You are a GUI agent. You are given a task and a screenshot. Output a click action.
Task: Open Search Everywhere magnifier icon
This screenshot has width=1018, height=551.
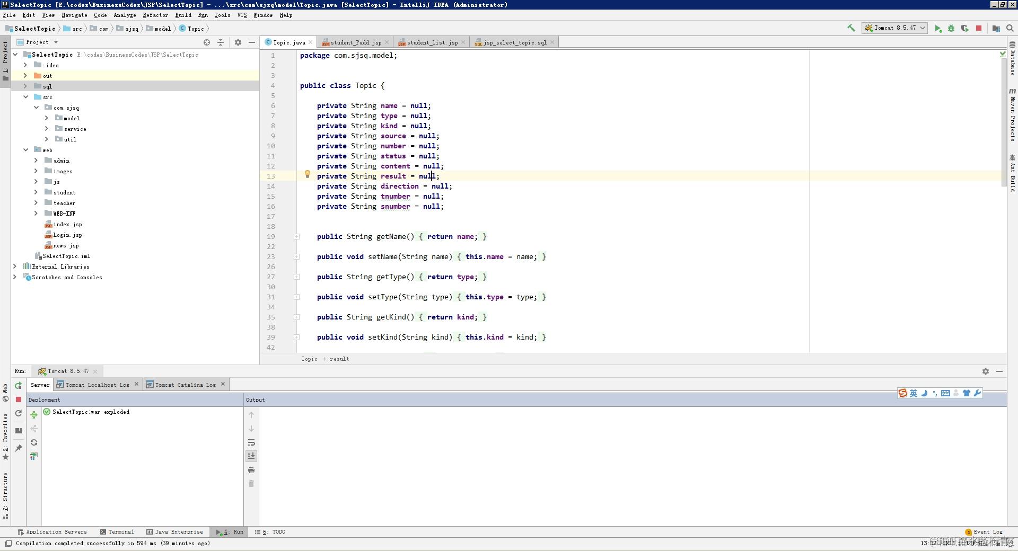point(1010,28)
